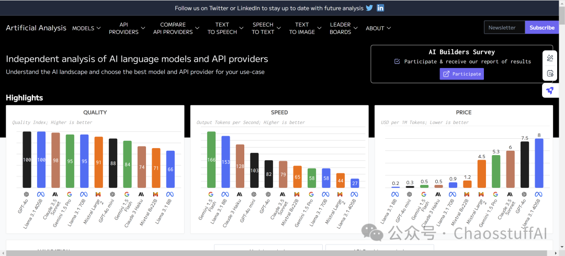Screen dimensions: 565x256
Task: Click the magic pen floating side button
Action: tap(550, 58)
